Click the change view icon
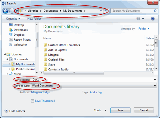Screen dimensions: 160x118 [138, 19]
